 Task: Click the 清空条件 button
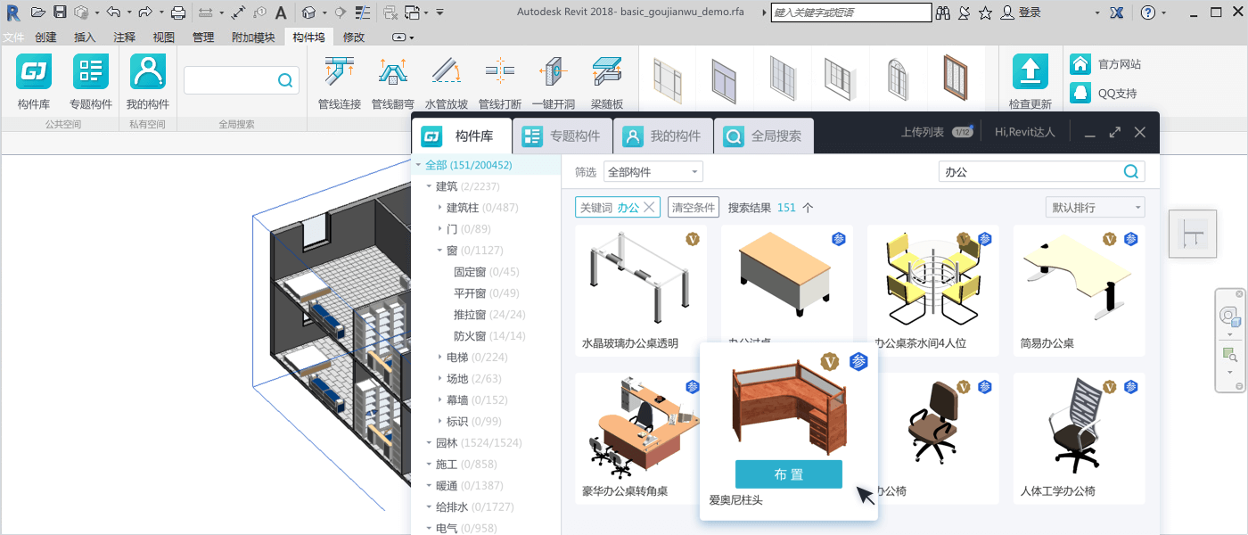[694, 208]
